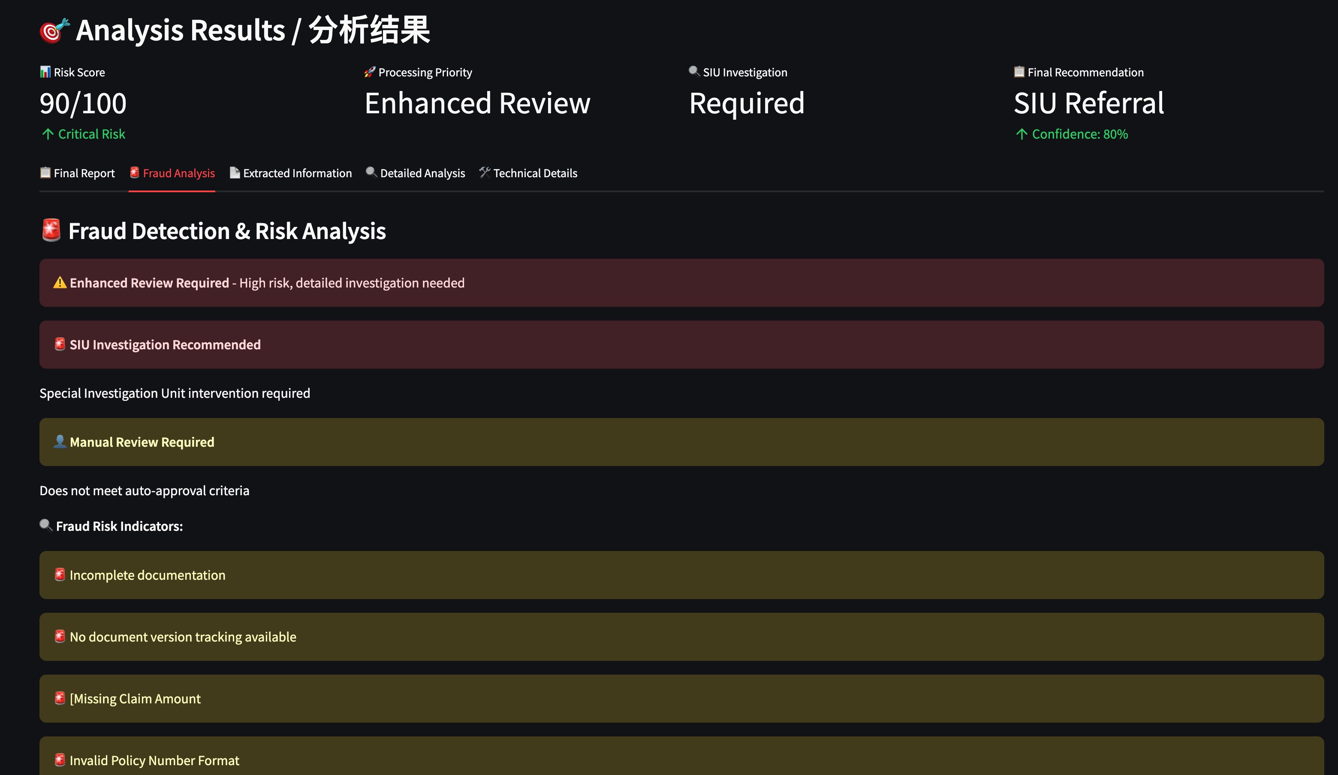Open the Final Report tab
Viewport: 1338px width, 775px height.
pyautogui.click(x=78, y=173)
